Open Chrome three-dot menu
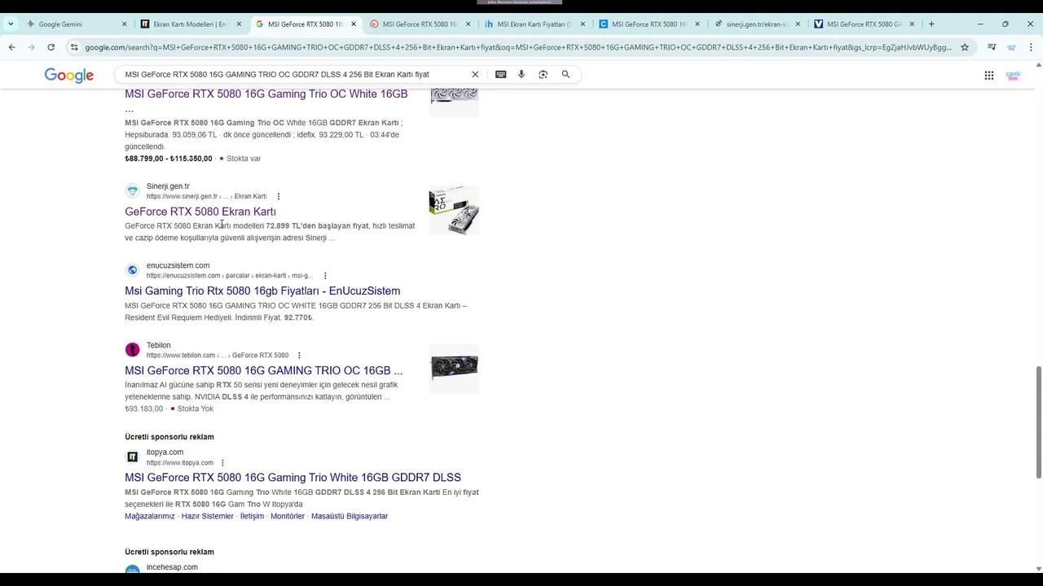This screenshot has width=1043, height=586. 1031,47
